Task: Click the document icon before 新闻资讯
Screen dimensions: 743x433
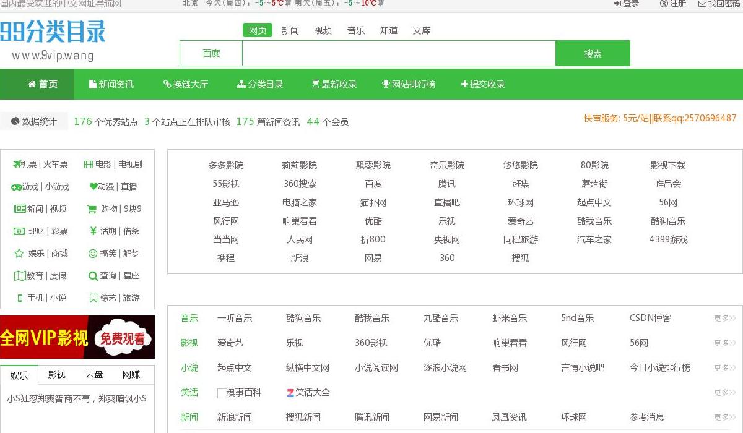Action: point(93,84)
